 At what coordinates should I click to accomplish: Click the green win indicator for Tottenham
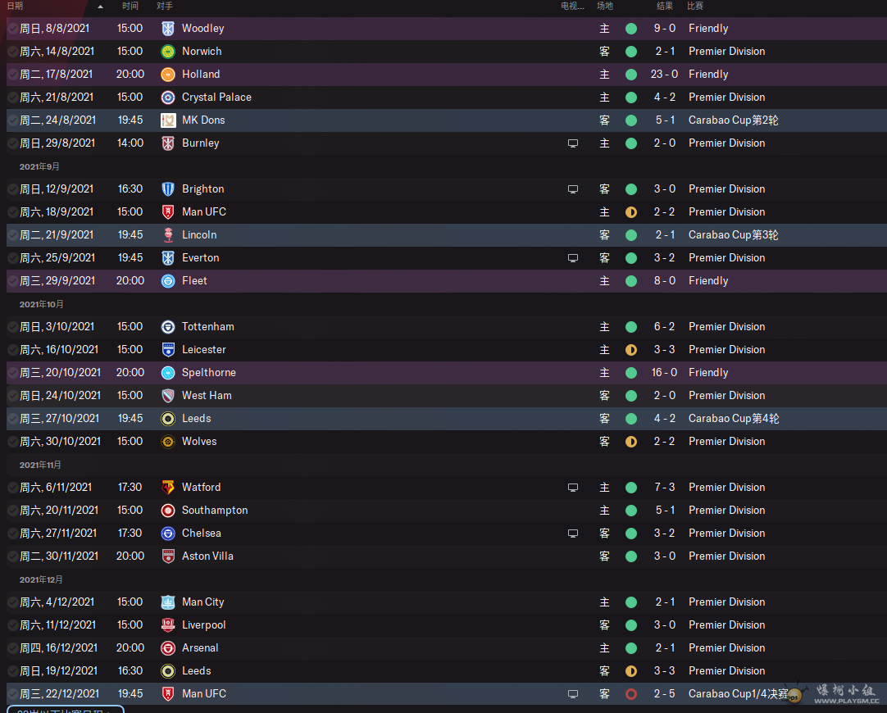(631, 327)
